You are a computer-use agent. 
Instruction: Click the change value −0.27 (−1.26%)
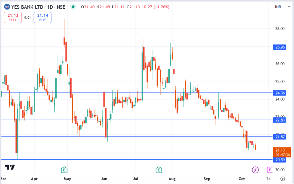[156, 7]
